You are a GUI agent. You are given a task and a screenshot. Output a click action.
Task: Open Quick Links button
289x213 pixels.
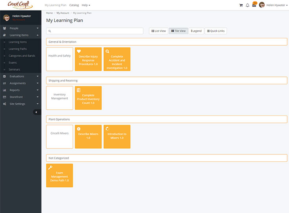point(216,31)
